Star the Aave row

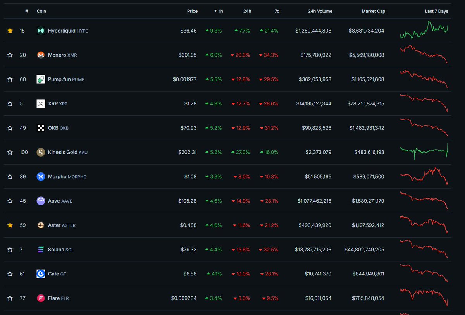(x=10, y=201)
